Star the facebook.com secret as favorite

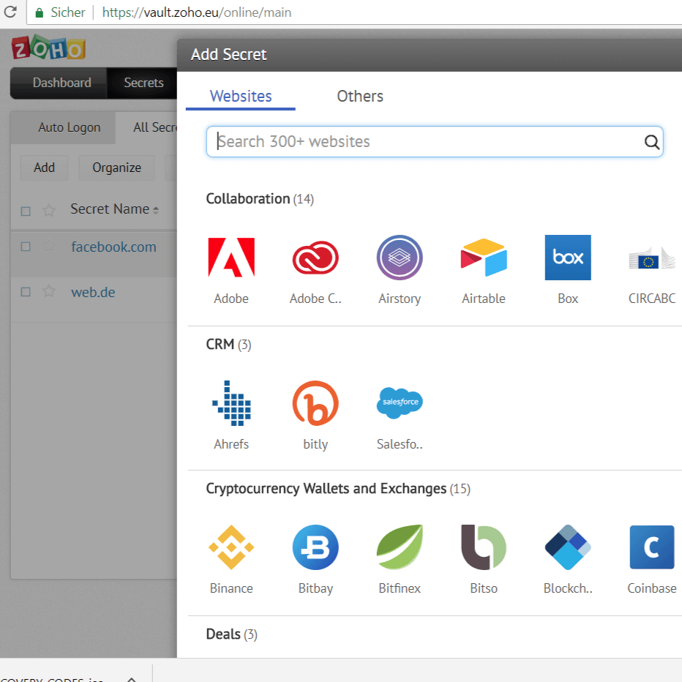coord(49,246)
